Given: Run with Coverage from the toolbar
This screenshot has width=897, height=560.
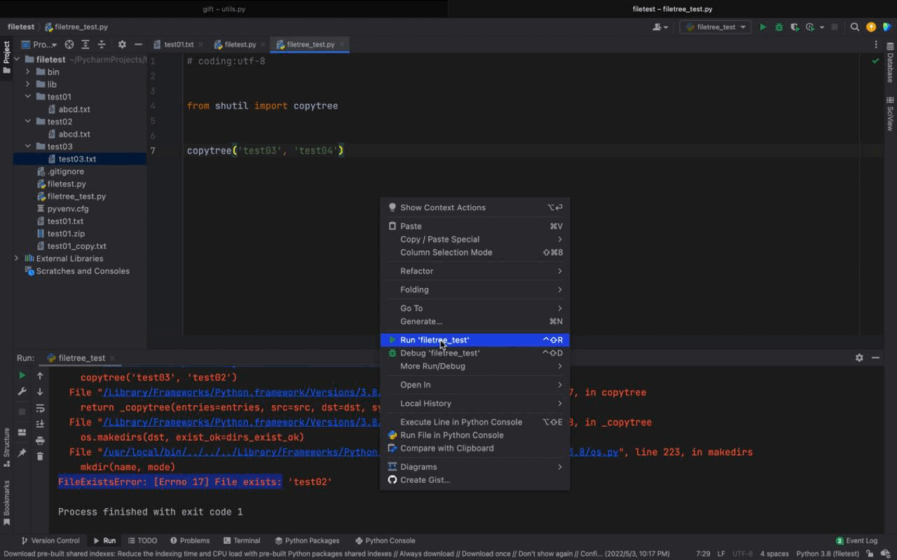Looking at the screenshot, I should 794,27.
